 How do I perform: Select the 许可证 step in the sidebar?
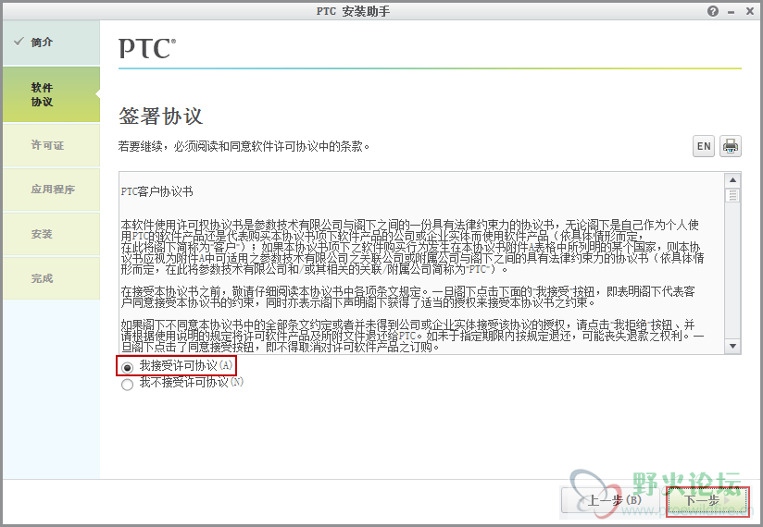pyautogui.click(x=51, y=145)
